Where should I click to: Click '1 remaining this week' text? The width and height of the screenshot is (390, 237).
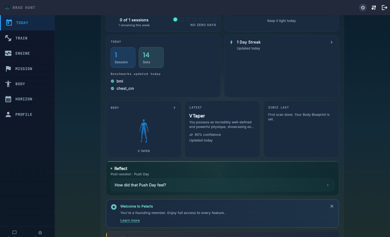[134, 25]
